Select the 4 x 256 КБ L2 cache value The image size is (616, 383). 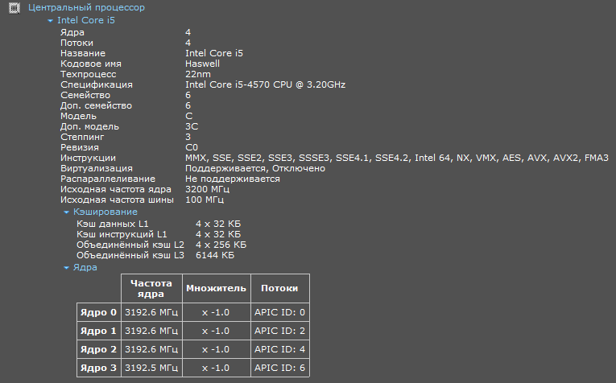point(221,245)
